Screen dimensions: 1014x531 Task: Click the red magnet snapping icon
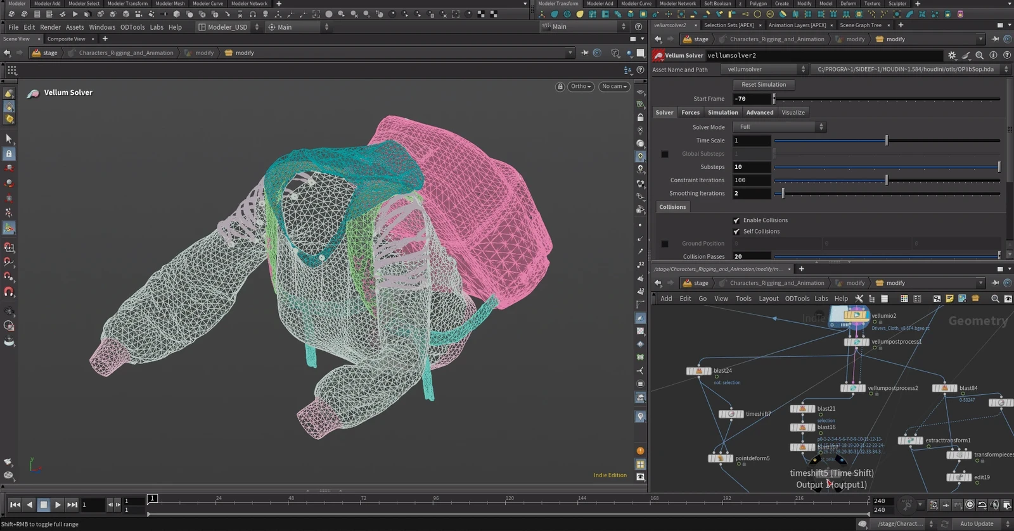tap(9, 292)
